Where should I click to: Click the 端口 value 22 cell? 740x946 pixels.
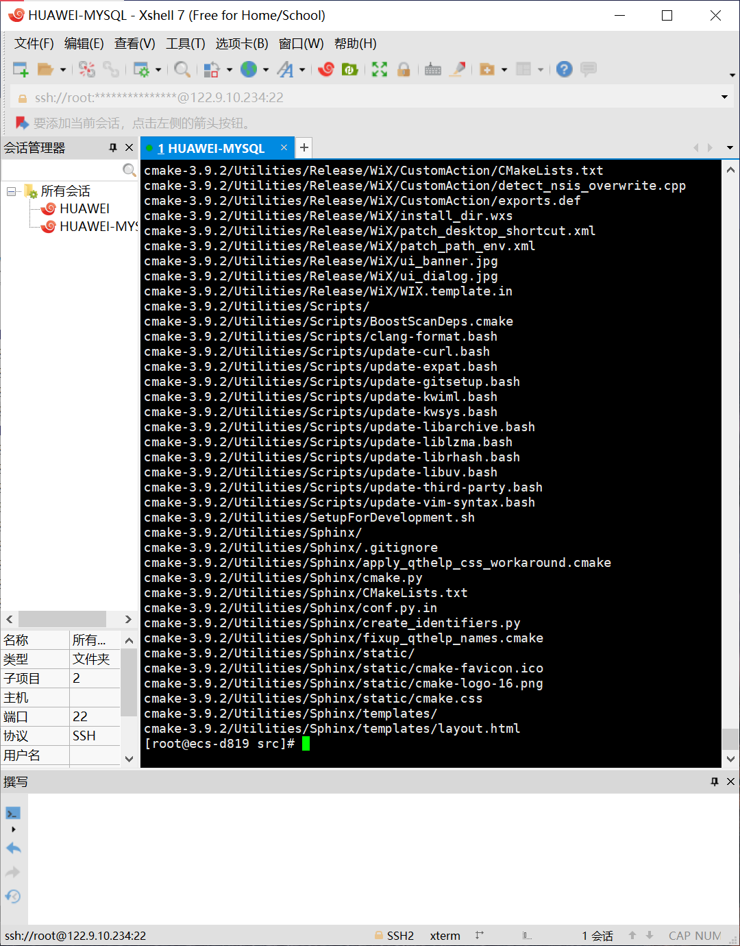click(95, 716)
